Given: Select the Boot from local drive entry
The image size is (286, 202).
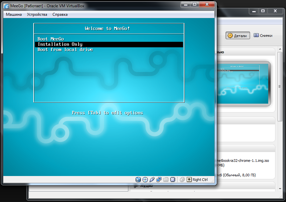Looking at the screenshot, I should coord(109,49).
